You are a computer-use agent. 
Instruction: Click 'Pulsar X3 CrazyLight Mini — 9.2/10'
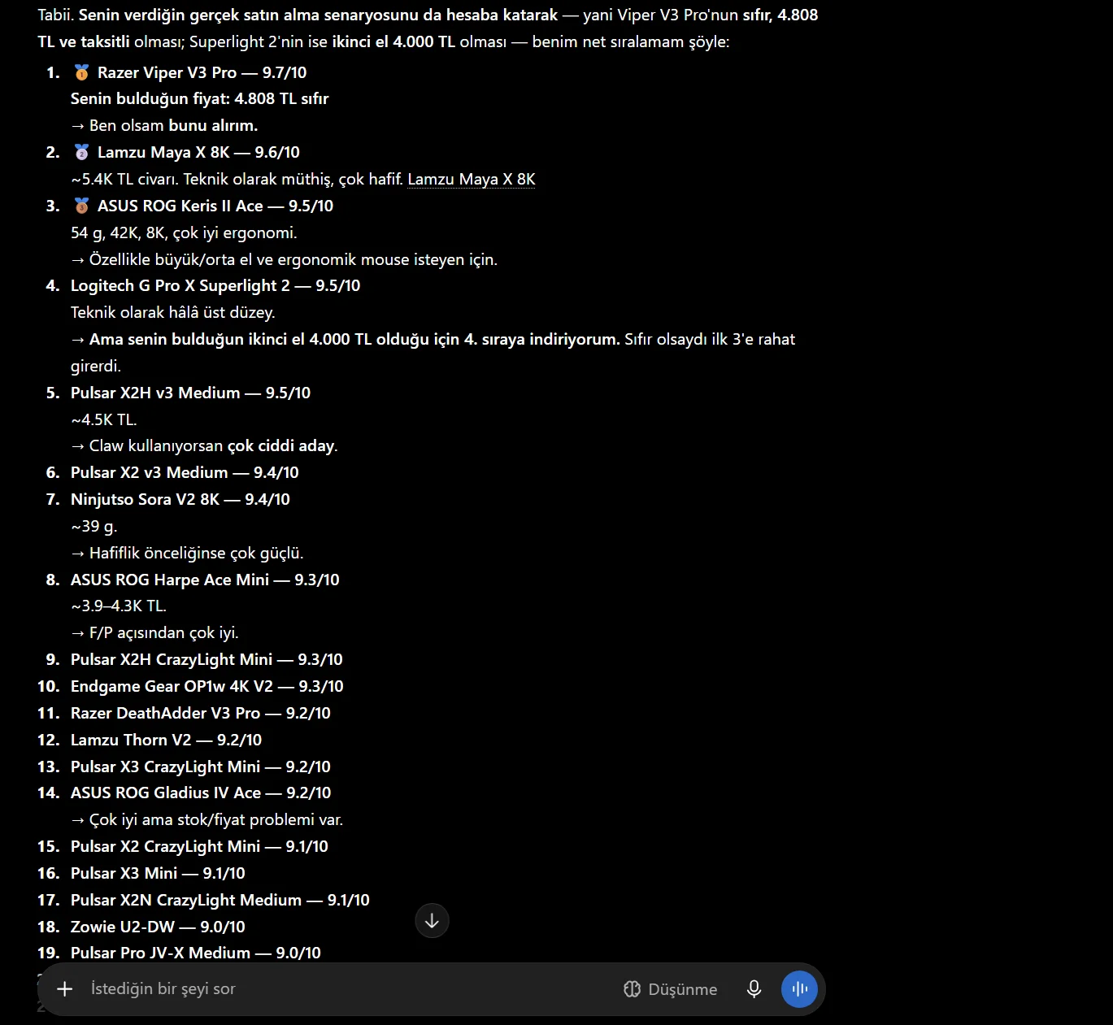pos(201,767)
